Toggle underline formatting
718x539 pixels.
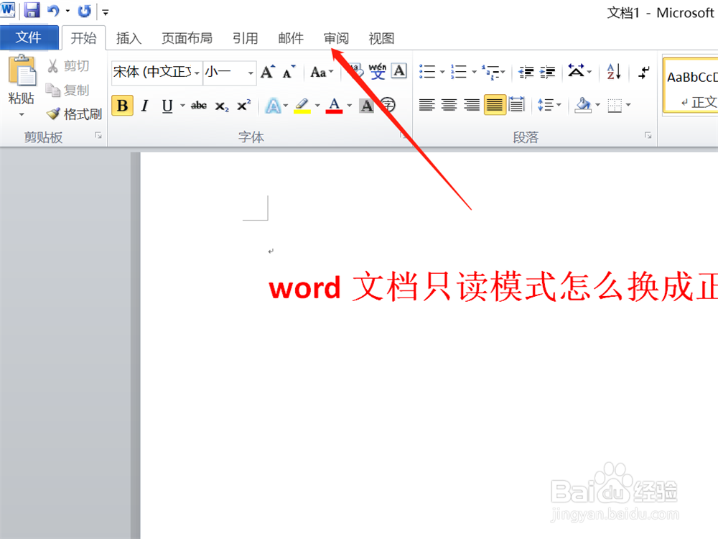point(167,106)
